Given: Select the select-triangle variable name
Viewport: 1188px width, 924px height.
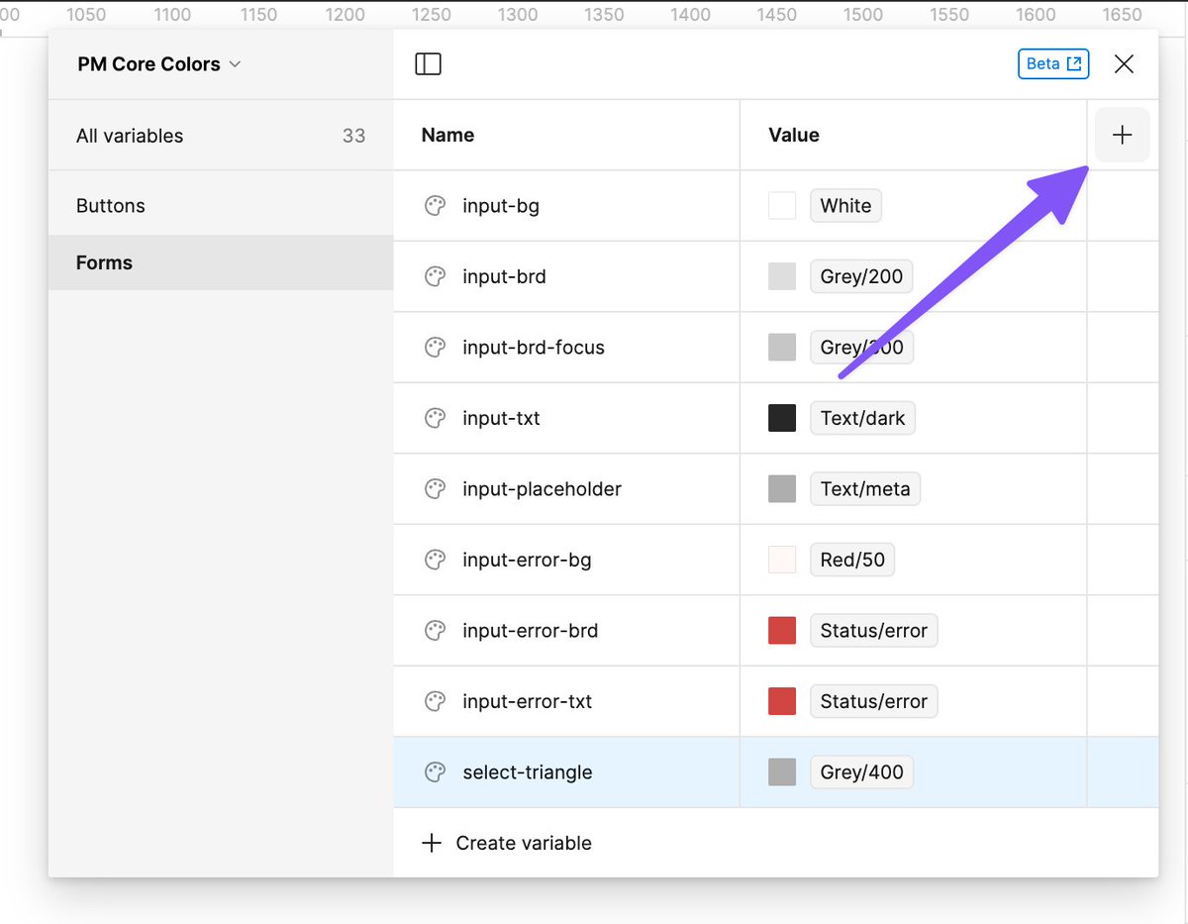Looking at the screenshot, I should [527, 772].
